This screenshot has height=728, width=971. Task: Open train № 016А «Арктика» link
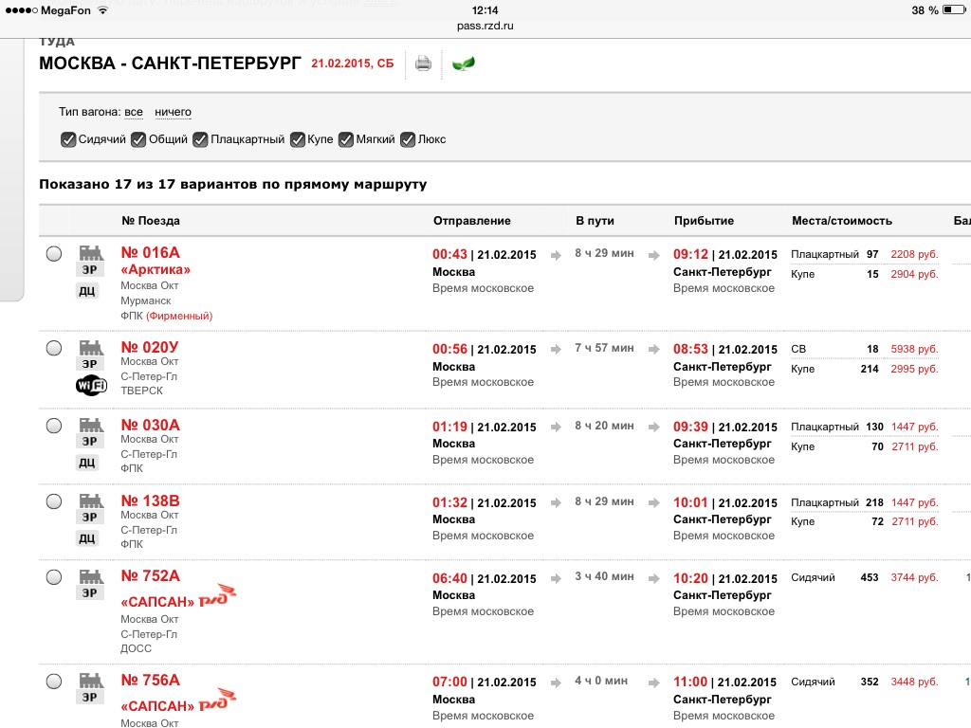pyautogui.click(x=156, y=261)
